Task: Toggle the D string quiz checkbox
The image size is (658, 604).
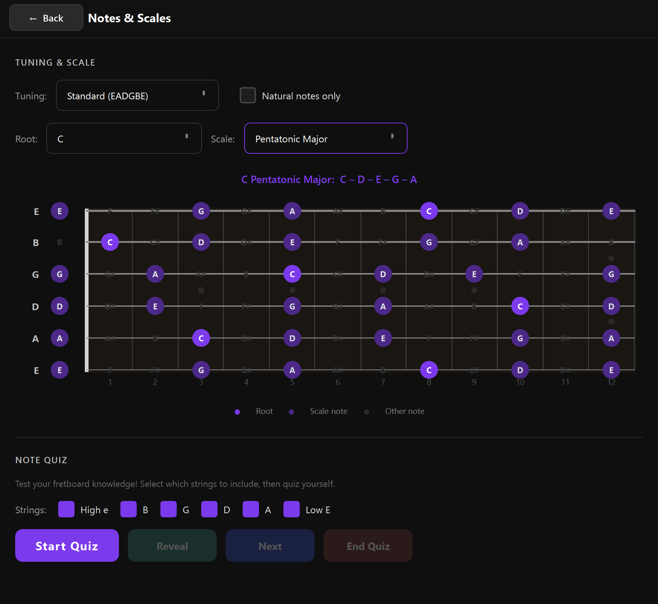Action: 209,510
